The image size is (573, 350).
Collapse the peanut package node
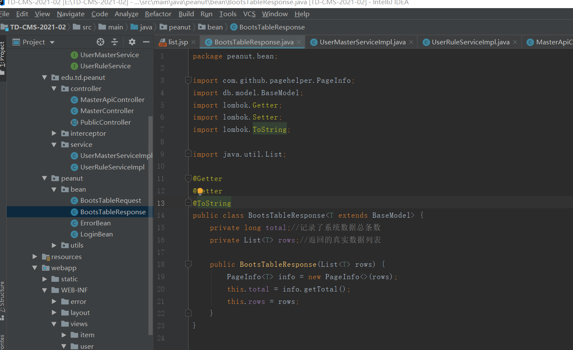pos(44,178)
